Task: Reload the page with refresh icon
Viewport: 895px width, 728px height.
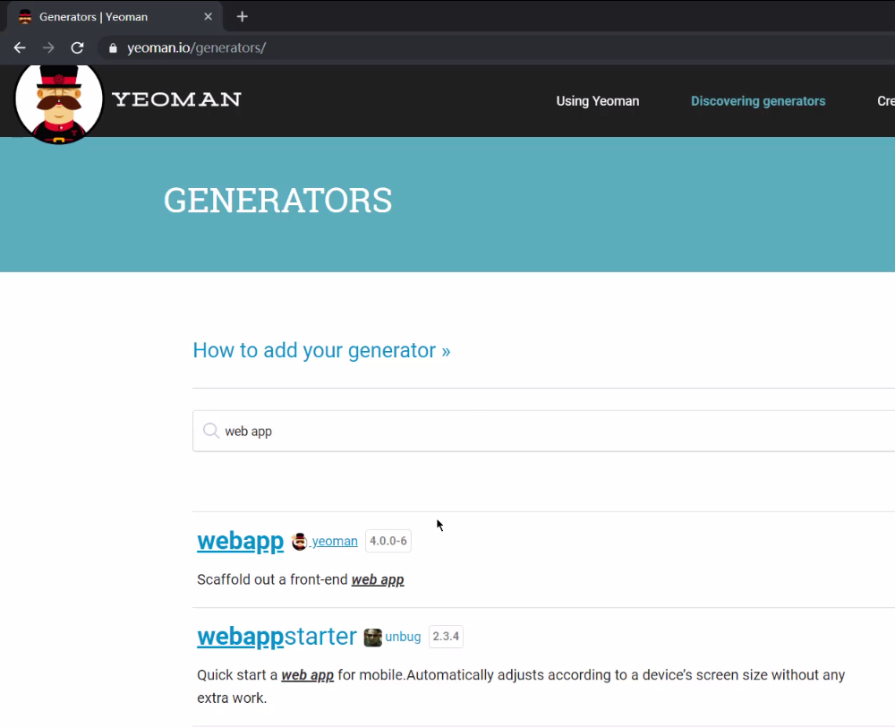Action: [77, 48]
